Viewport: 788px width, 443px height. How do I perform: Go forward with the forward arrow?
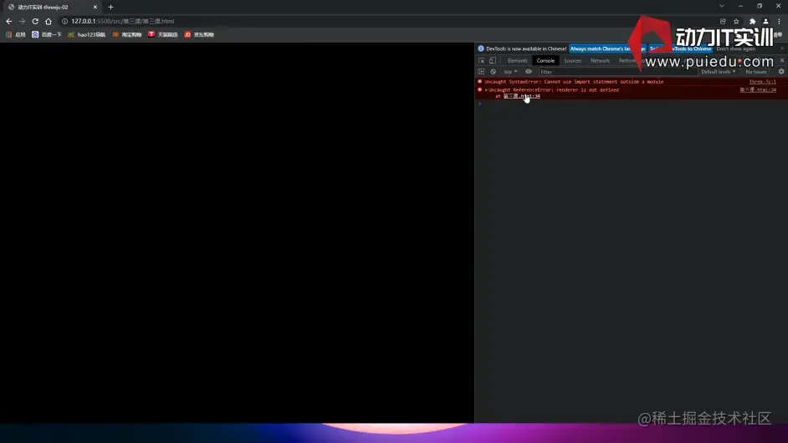(x=22, y=21)
